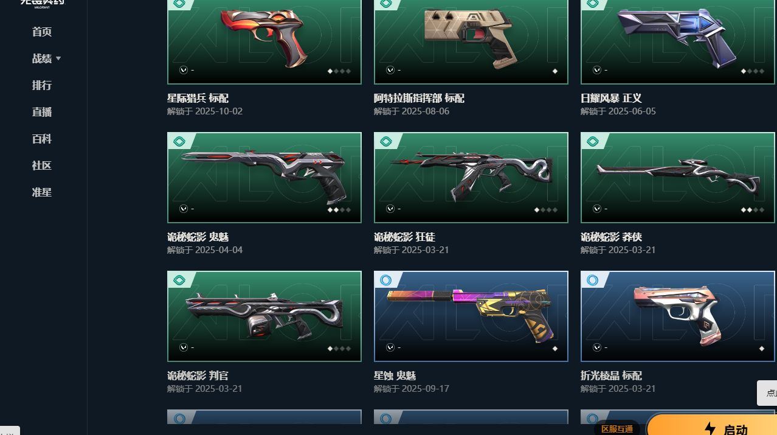The image size is (777, 435).
Task: Select the 星际猎兵 标配 skin thumbnail
Action: tap(264, 41)
